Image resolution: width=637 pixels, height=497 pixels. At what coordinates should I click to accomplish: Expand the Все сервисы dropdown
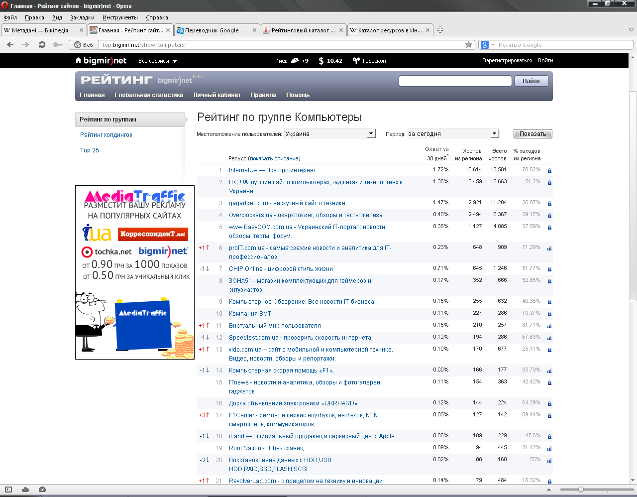pyautogui.click(x=157, y=61)
